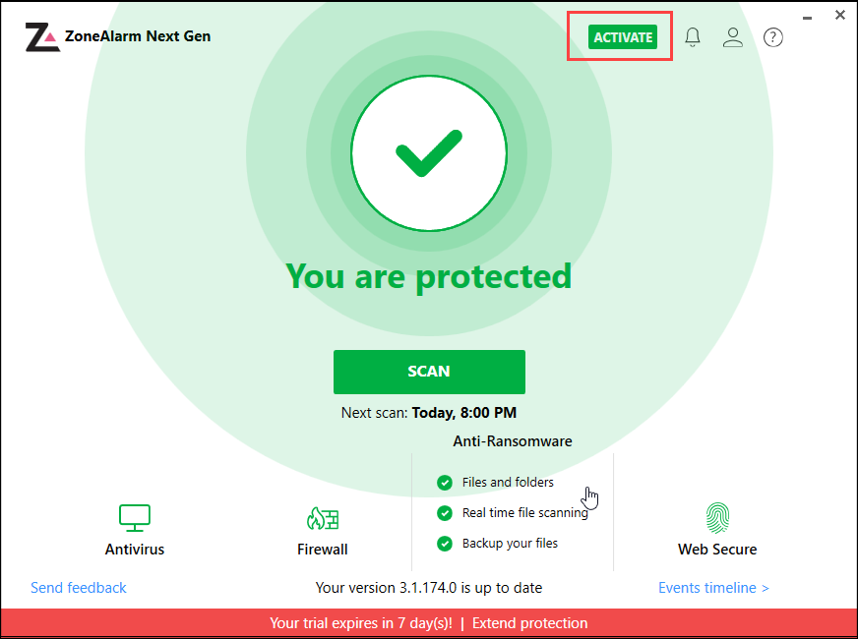Open Web Secure fingerprint icon
The width and height of the screenshot is (858, 639).
(716, 518)
